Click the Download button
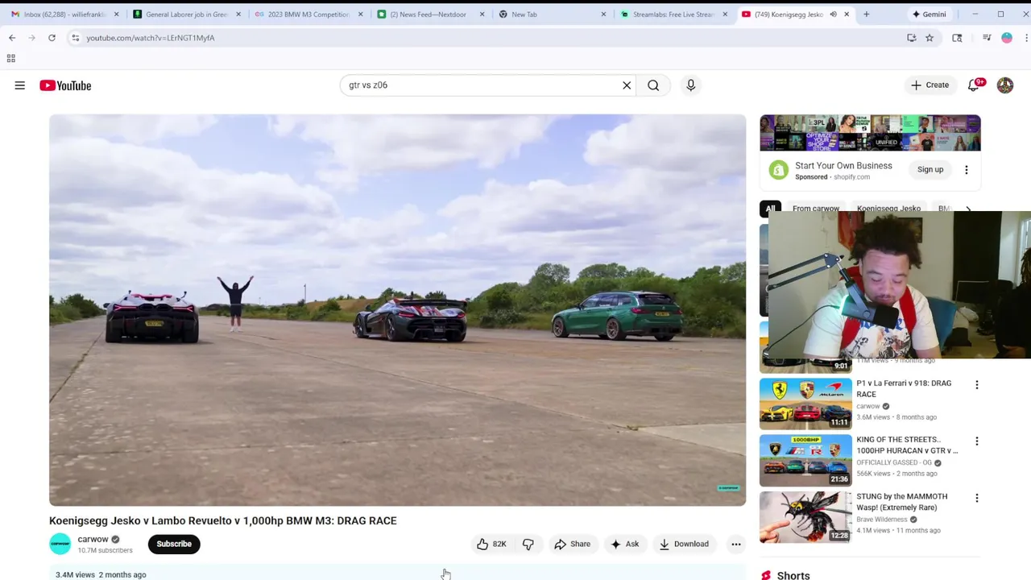The width and height of the screenshot is (1031, 580). click(x=684, y=545)
